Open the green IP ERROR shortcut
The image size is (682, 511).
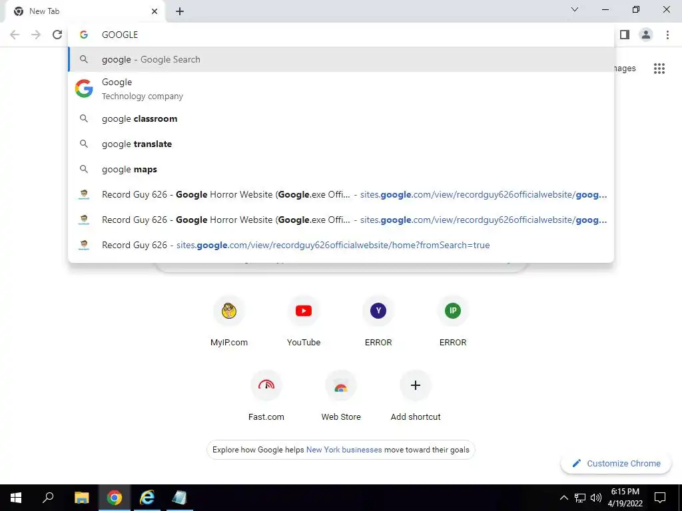pyautogui.click(x=453, y=321)
